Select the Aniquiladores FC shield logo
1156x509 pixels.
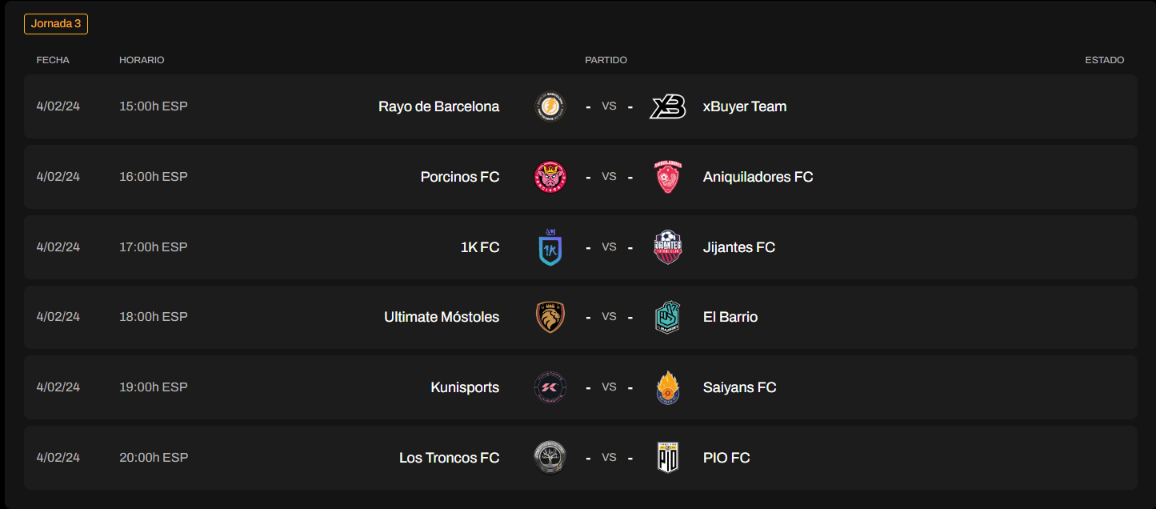[668, 176]
